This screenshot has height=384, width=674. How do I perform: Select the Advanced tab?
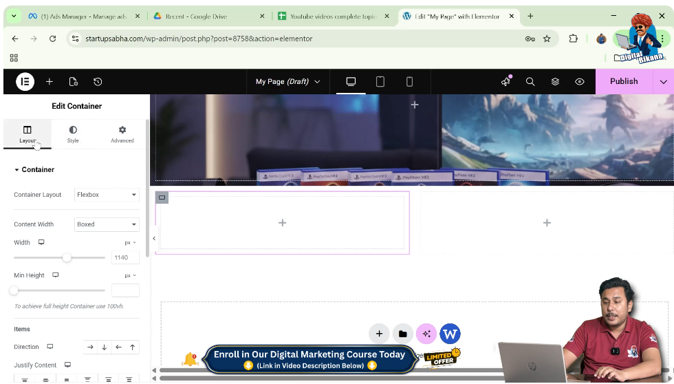[122, 134]
